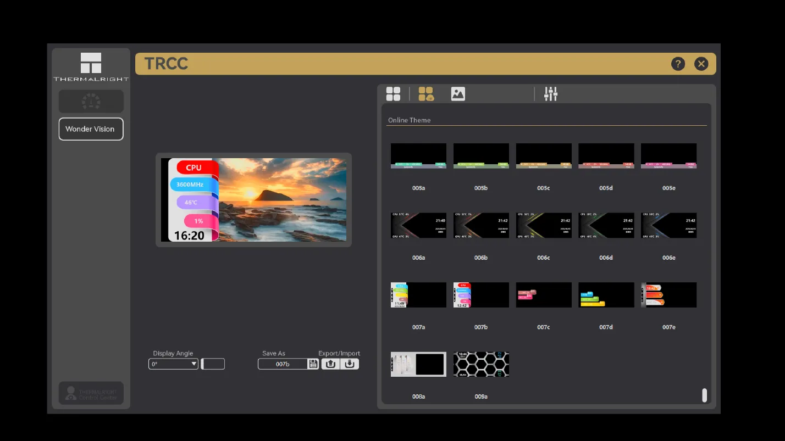Choose theme 006c thumbnail

coord(544,225)
